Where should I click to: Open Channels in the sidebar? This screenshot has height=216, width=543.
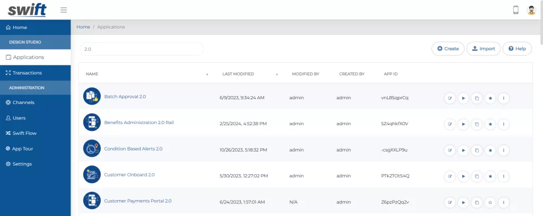(x=36, y=102)
